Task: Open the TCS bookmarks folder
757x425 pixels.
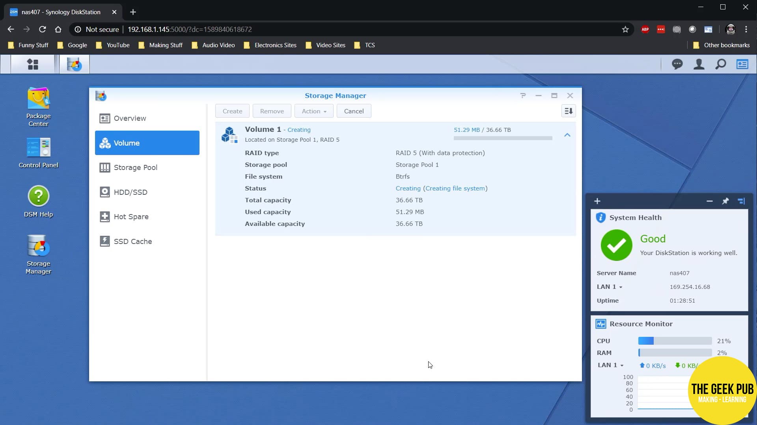Action: tap(364, 45)
